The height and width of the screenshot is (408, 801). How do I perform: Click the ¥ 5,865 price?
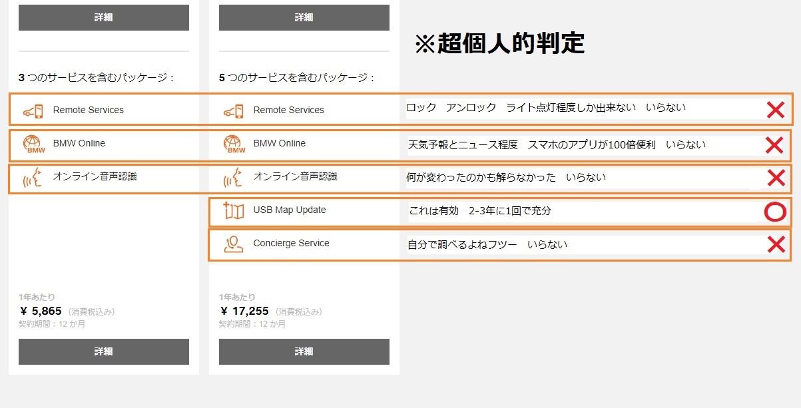pos(41,311)
